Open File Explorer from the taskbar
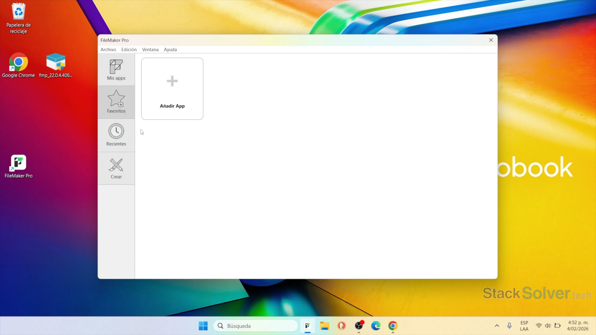 (324, 326)
